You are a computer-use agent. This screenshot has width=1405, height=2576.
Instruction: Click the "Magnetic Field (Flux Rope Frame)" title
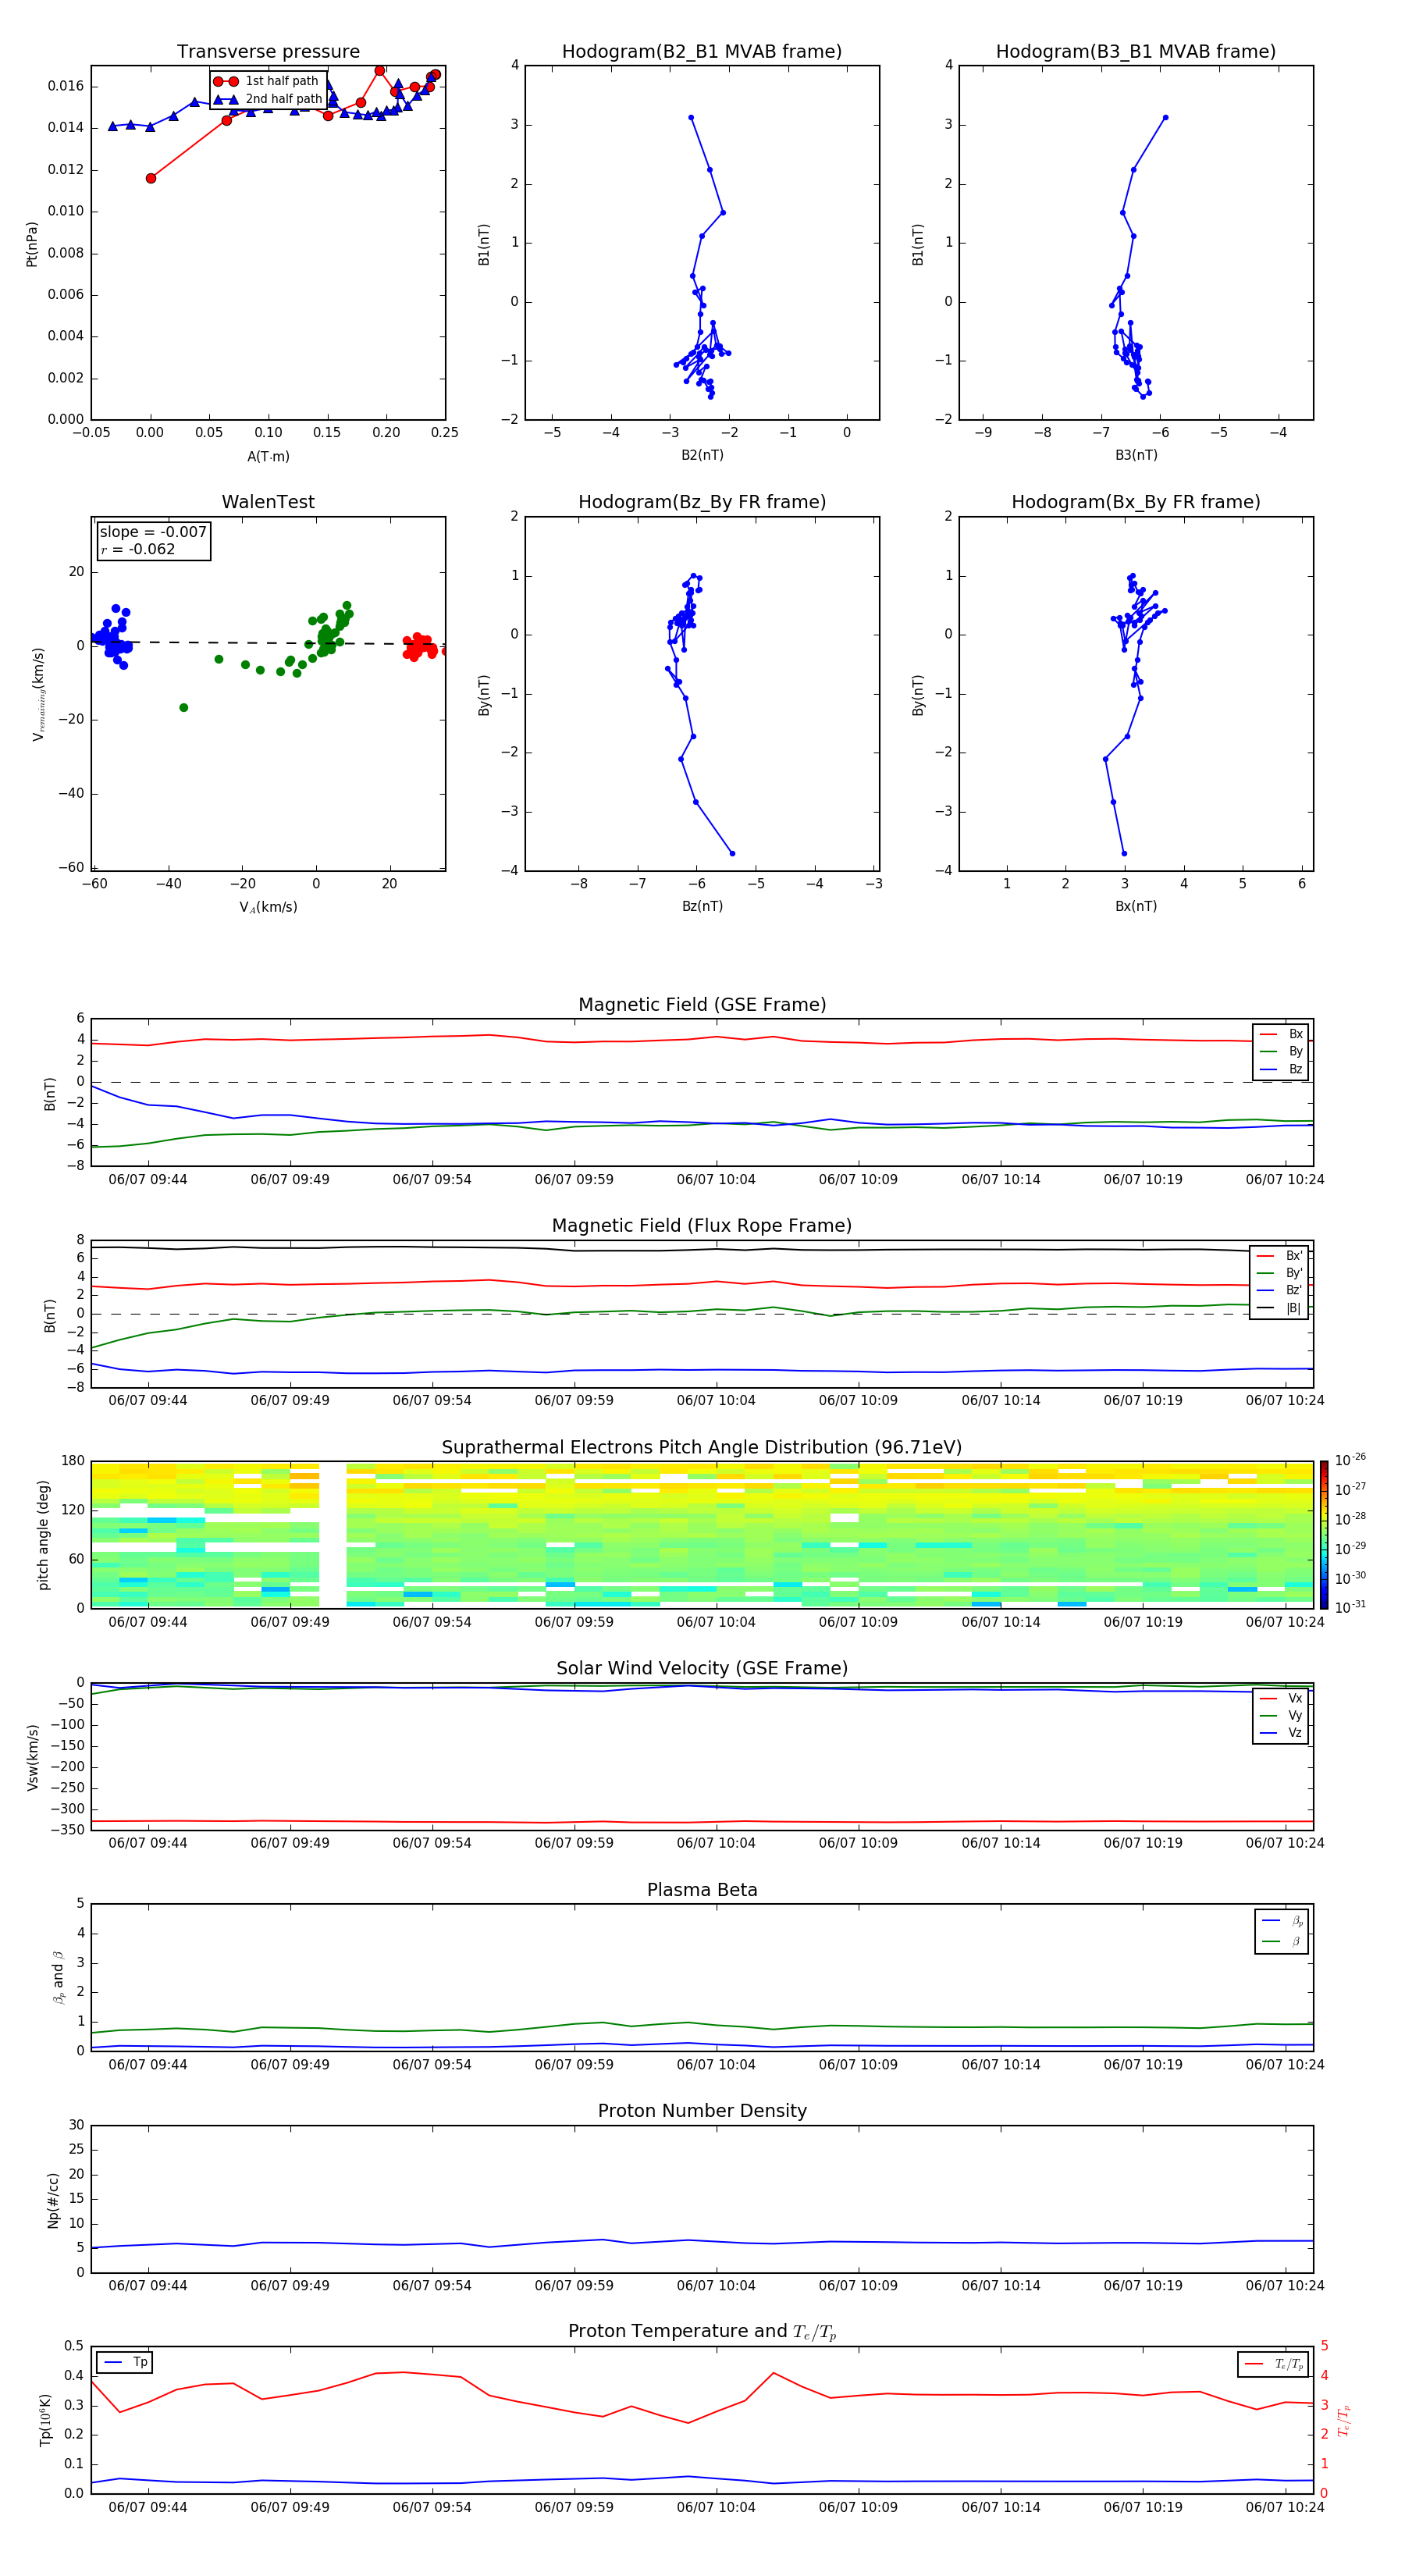click(x=702, y=1226)
